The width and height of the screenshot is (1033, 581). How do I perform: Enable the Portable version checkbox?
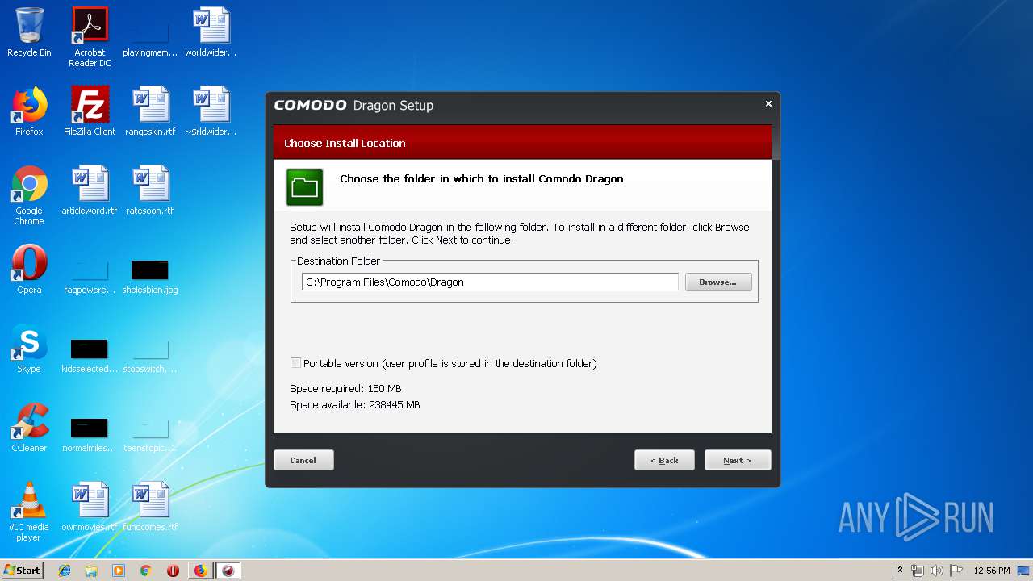coord(295,363)
